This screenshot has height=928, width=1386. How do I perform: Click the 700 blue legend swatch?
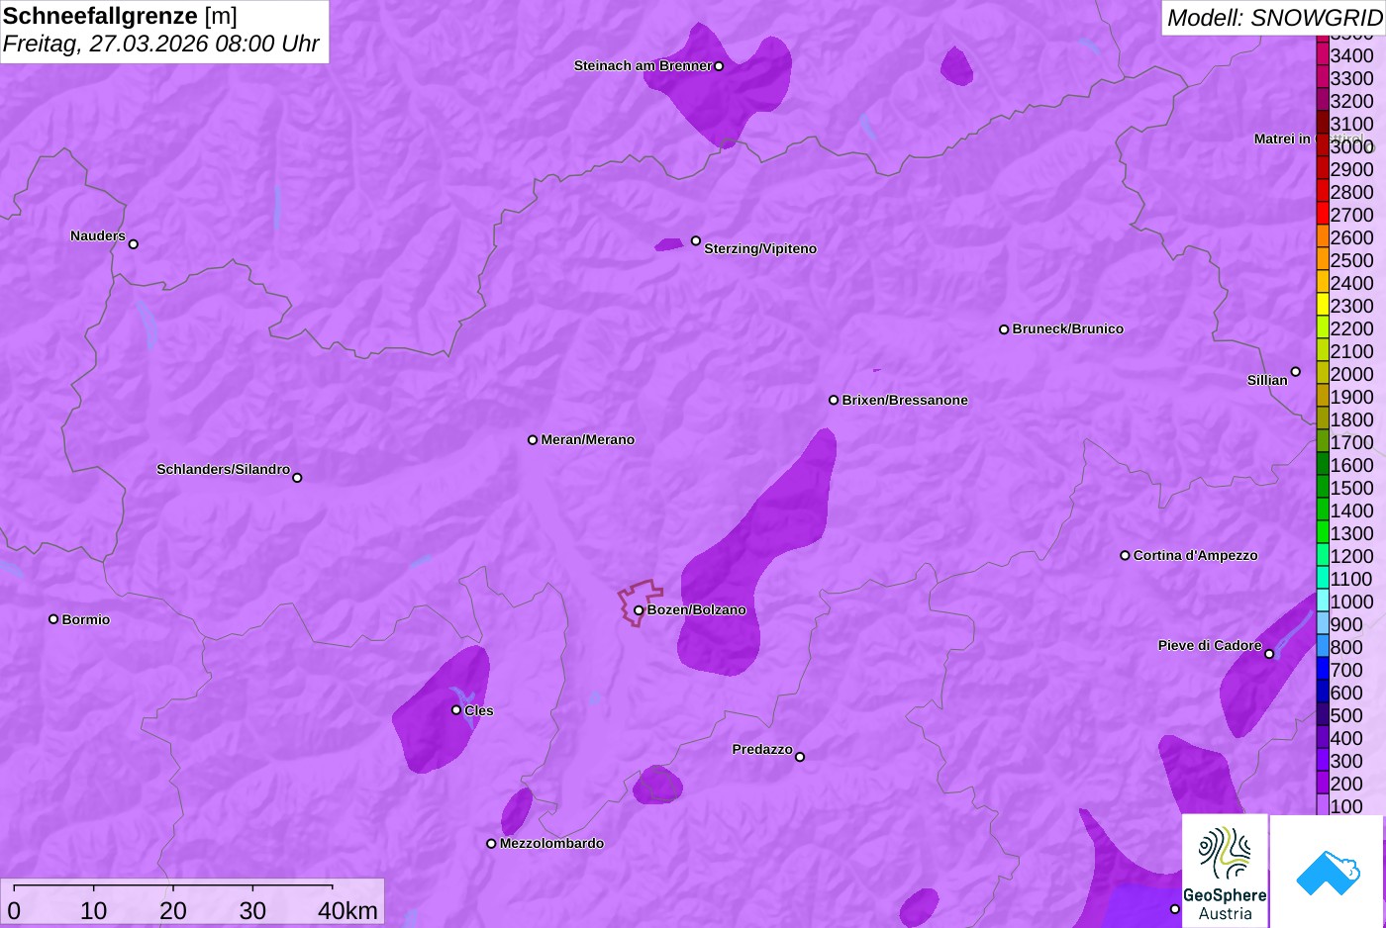coord(1323,669)
